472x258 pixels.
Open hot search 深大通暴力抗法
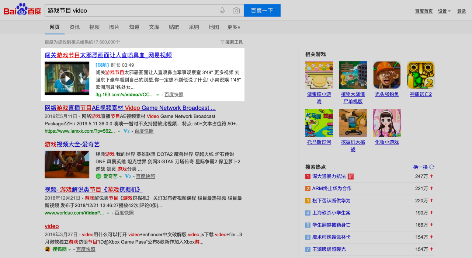[x=329, y=176]
